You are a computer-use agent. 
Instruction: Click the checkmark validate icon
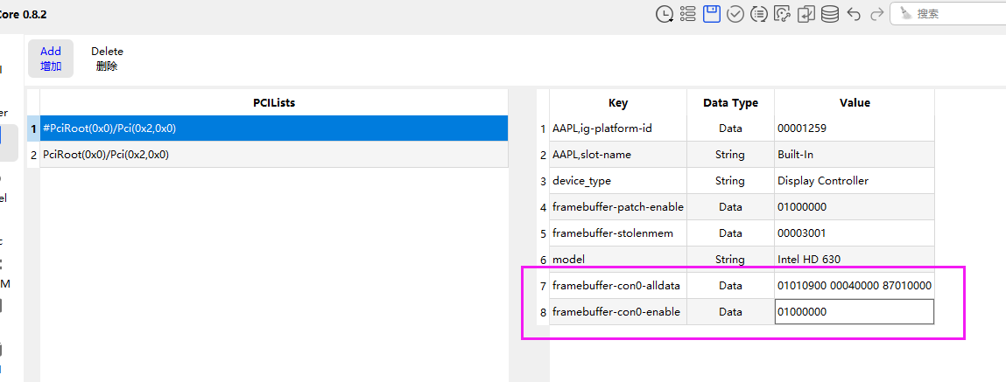point(735,13)
